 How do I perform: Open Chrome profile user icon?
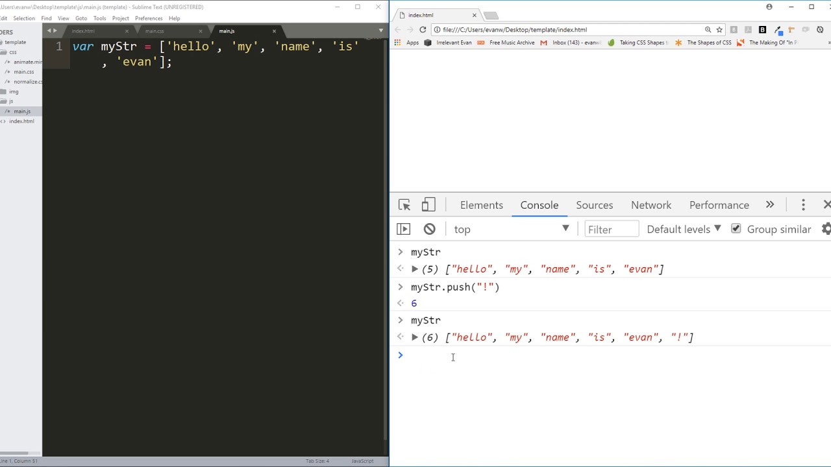[x=769, y=7]
